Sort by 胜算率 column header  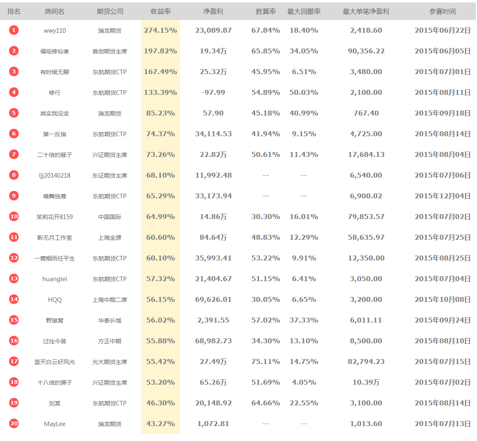(265, 12)
